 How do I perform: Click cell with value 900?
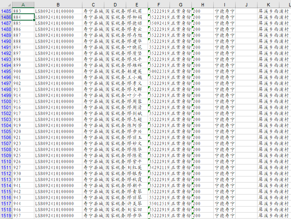click(x=23, y=71)
